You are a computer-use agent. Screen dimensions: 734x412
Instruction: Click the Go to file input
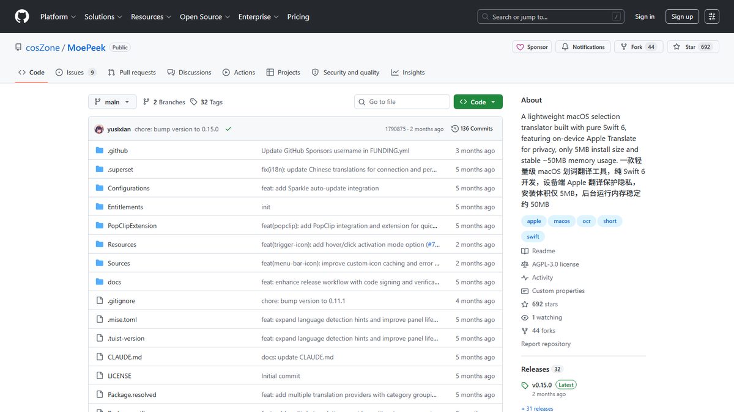coord(402,102)
